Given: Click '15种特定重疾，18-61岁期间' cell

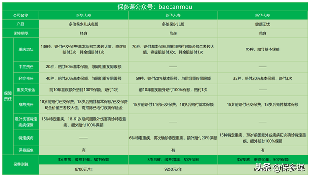Looking at the screenshot, I should click(83, 122).
